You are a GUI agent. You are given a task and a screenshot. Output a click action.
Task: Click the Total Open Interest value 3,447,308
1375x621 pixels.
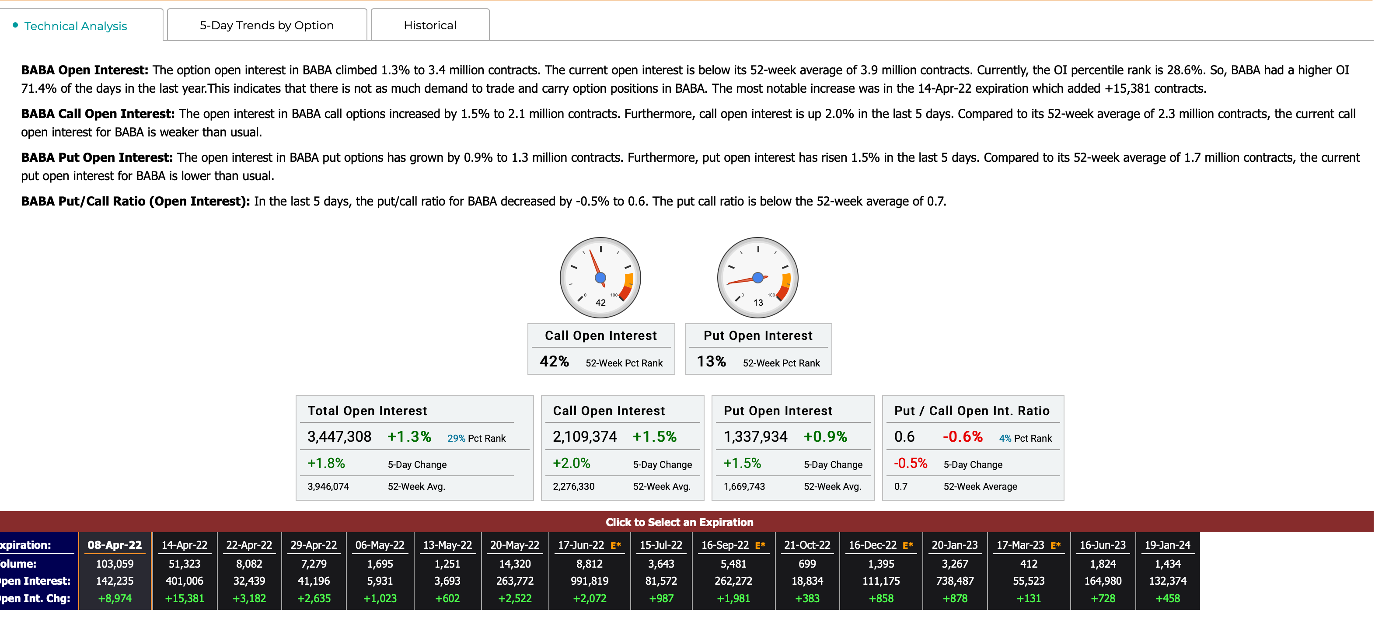pyautogui.click(x=340, y=438)
